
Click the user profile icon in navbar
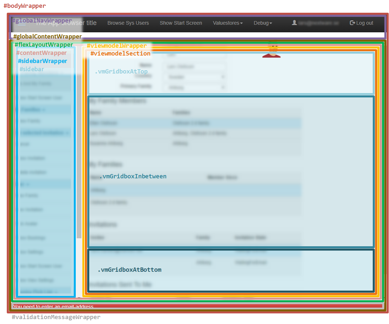[x=294, y=23]
